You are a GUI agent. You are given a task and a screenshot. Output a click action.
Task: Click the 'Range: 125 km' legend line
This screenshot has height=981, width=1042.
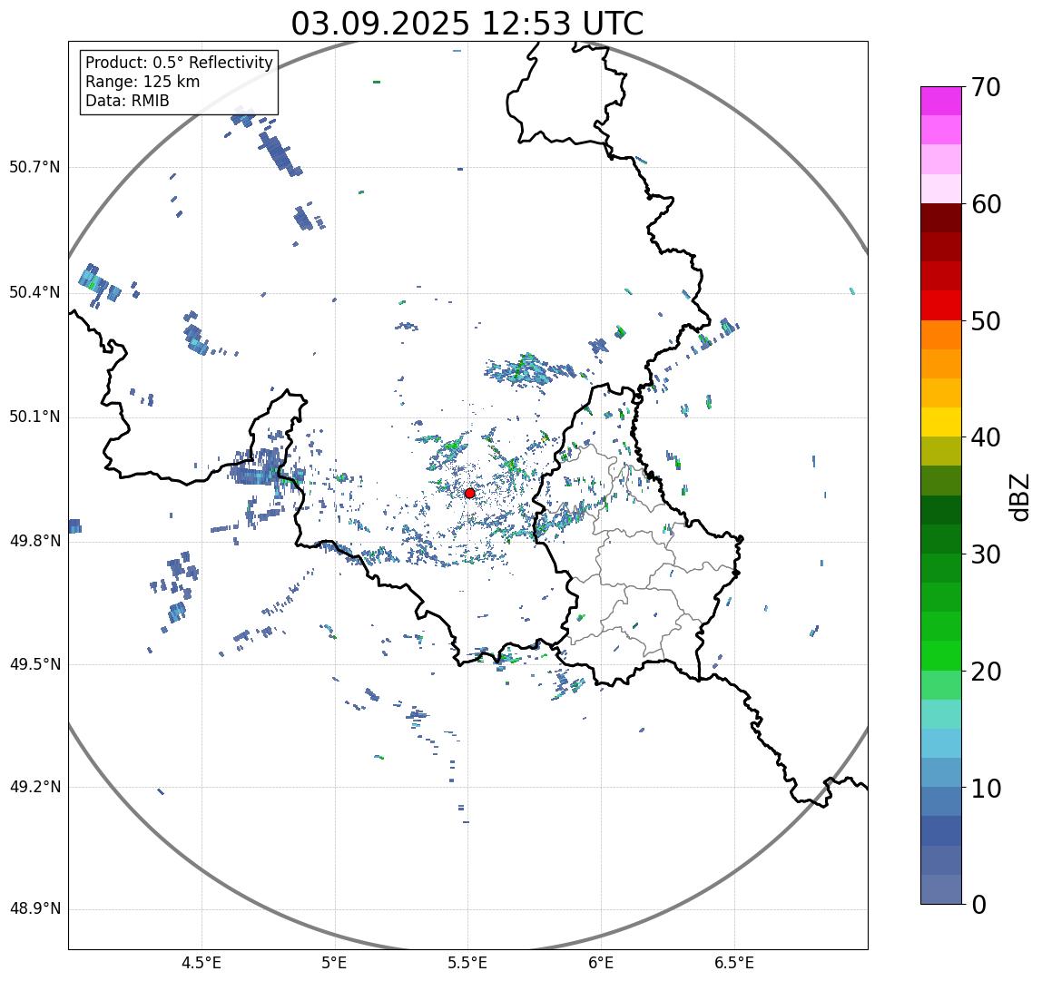(x=143, y=82)
